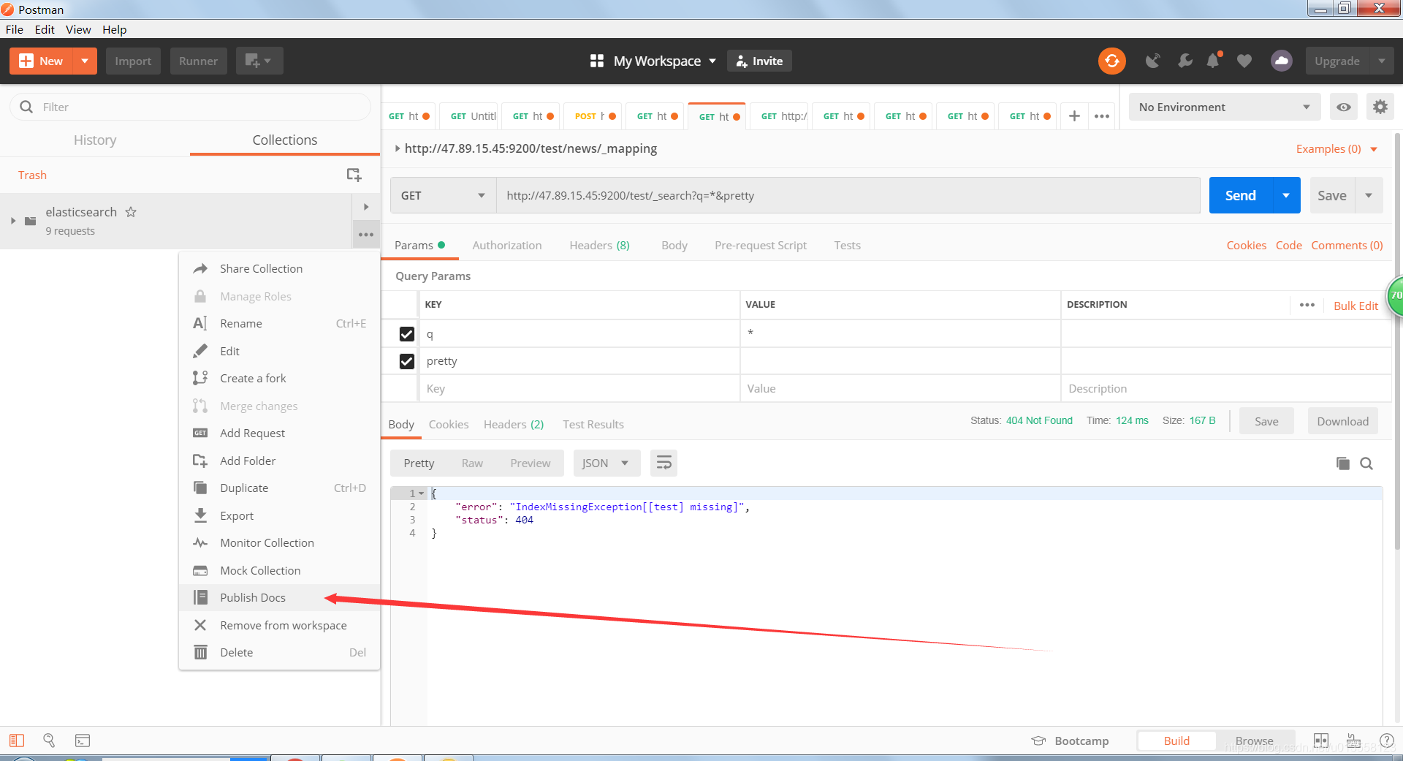The width and height of the screenshot is (1403, 761).
Task: Open the Postman console icon
Action: point(83,741)
